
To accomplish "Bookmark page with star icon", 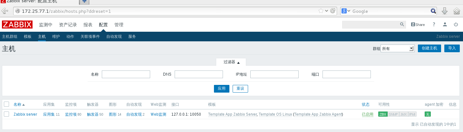I will (x=321, y=11).
